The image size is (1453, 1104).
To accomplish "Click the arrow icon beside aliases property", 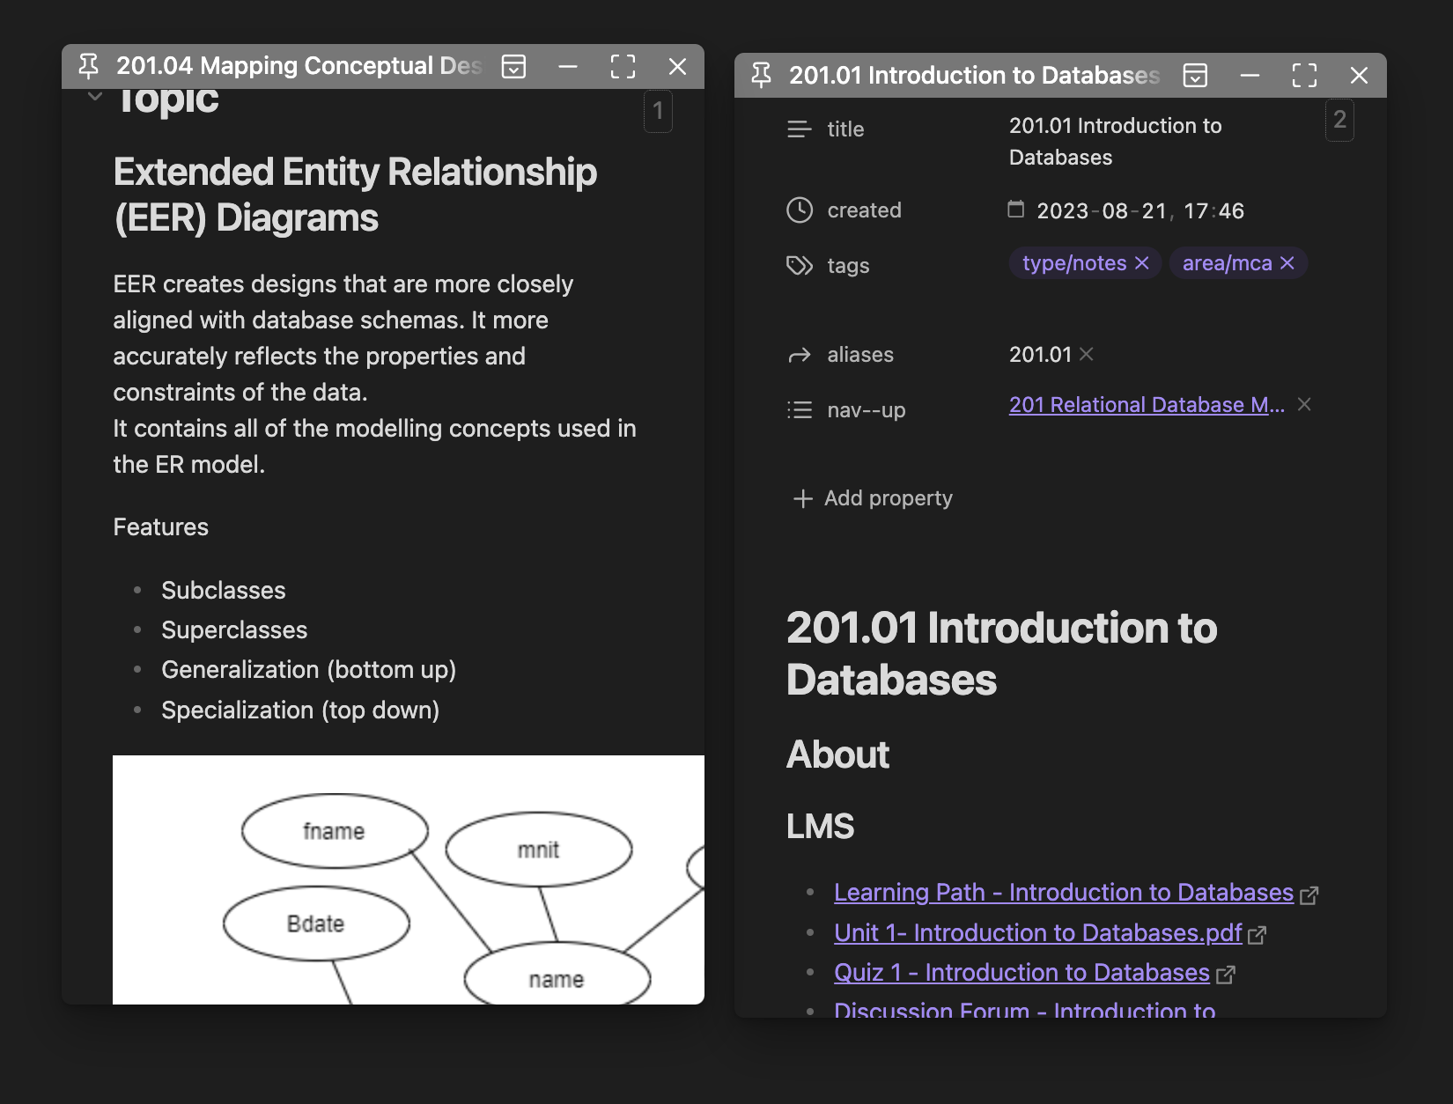I will coord(799,355).
